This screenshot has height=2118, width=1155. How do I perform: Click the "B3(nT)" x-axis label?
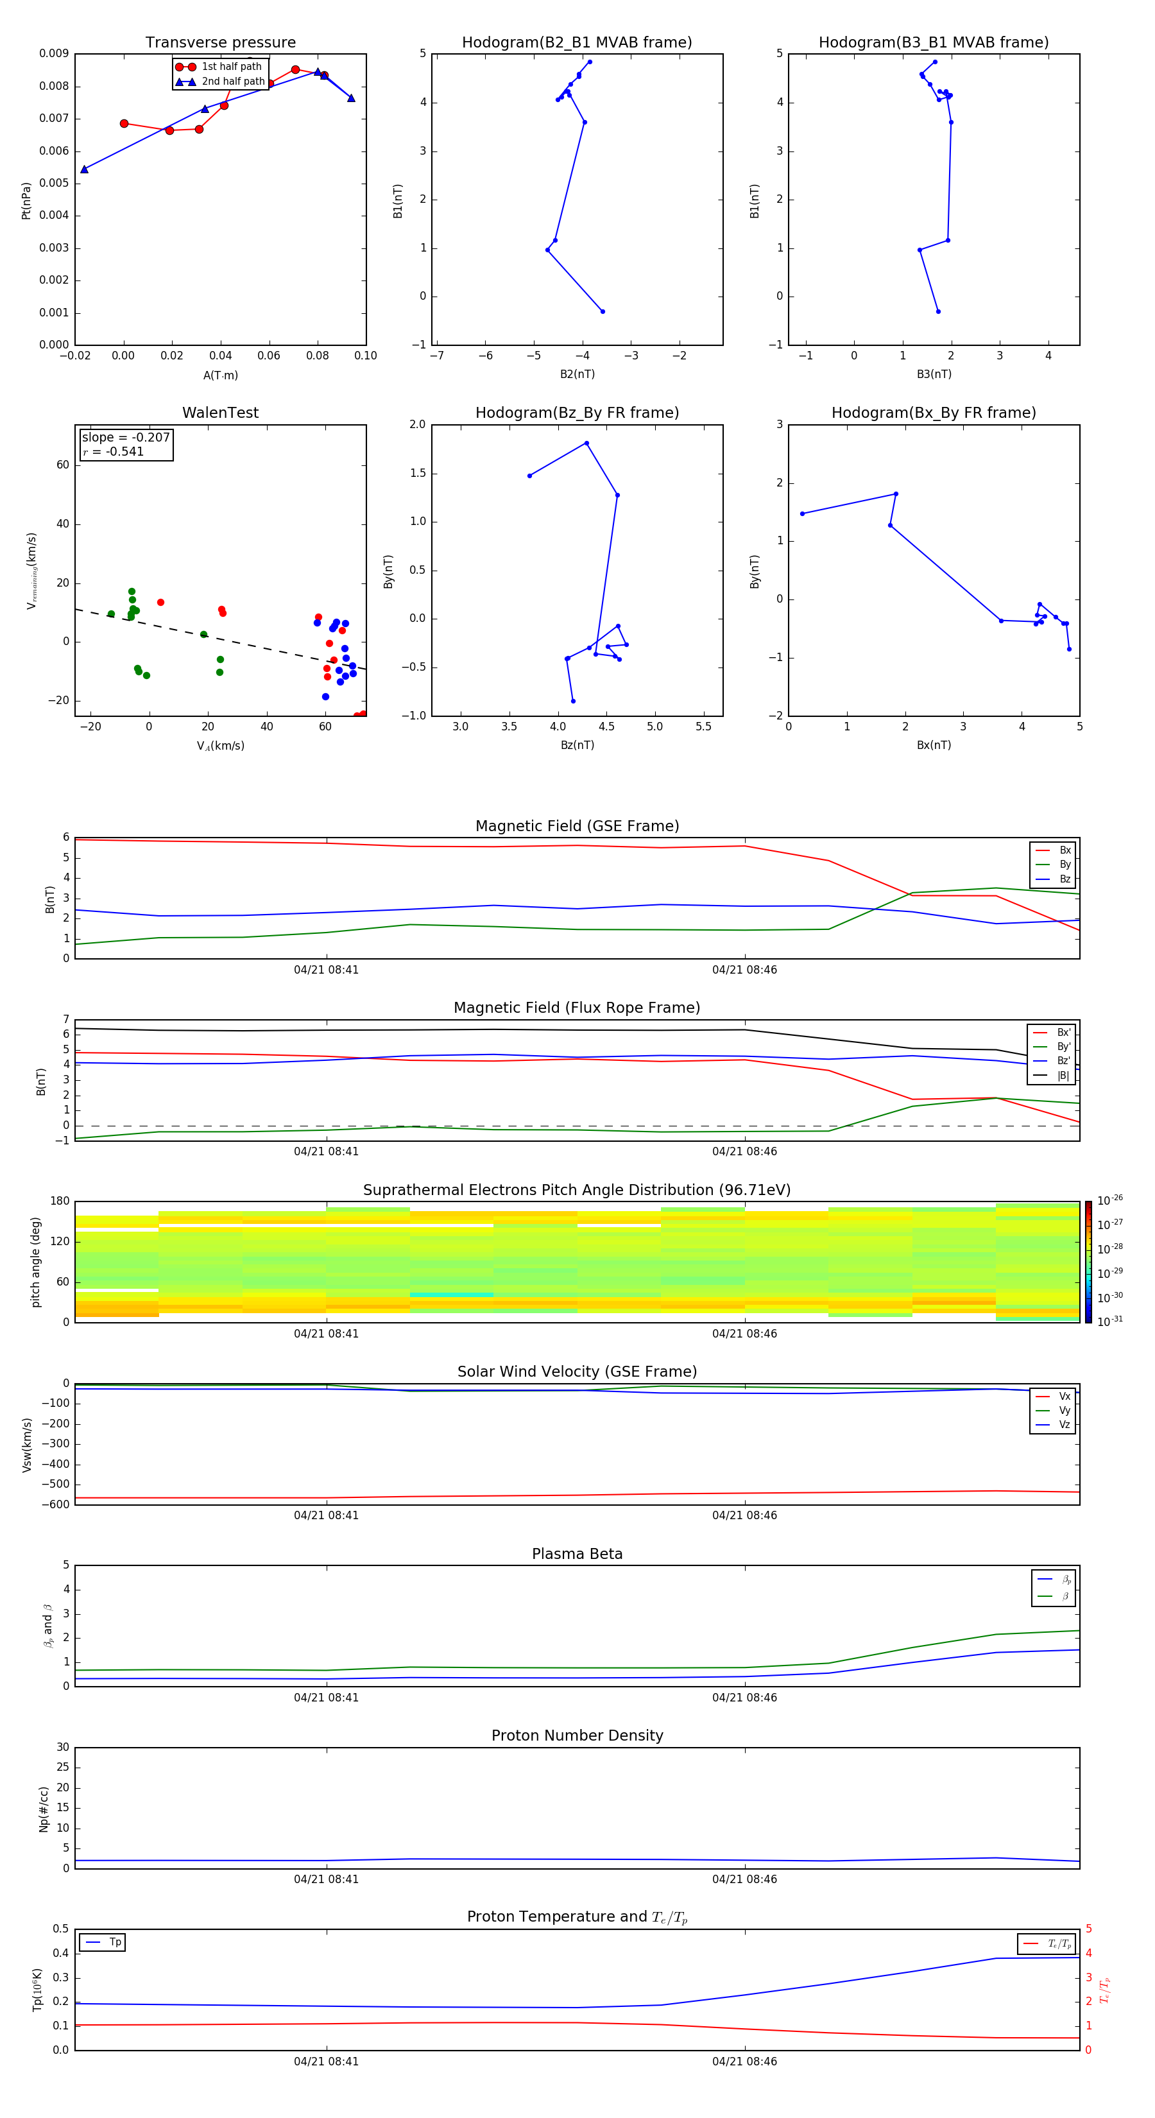(934, 374)
